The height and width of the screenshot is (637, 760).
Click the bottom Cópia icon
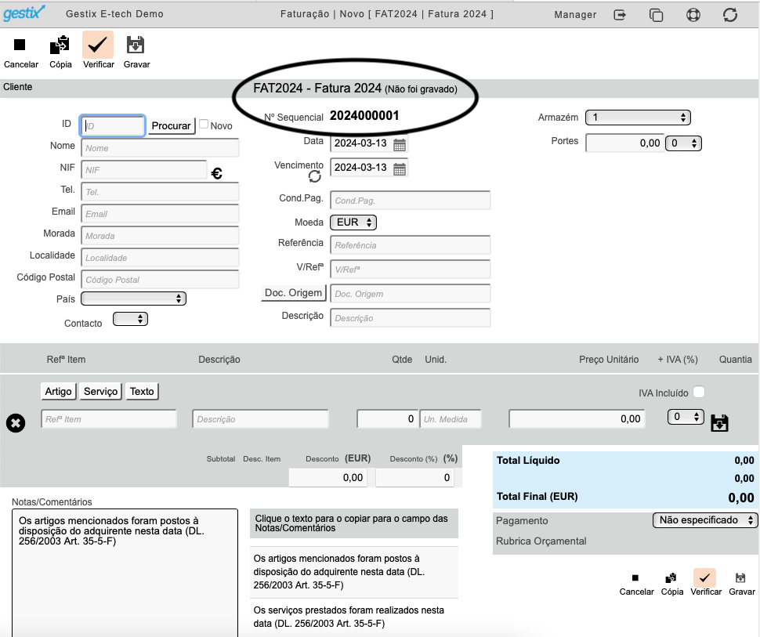pyautogui.click(x=671, y=578)
